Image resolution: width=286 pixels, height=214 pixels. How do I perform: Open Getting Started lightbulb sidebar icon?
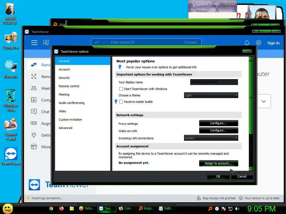34,135
